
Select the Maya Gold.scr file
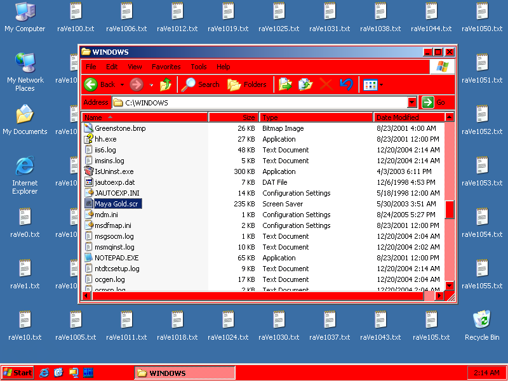(x=118, y=204)
